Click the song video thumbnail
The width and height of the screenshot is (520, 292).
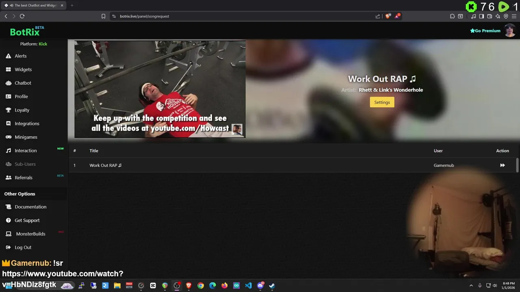160,89
